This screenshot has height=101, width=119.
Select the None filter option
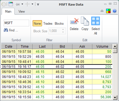click(37, 23)
